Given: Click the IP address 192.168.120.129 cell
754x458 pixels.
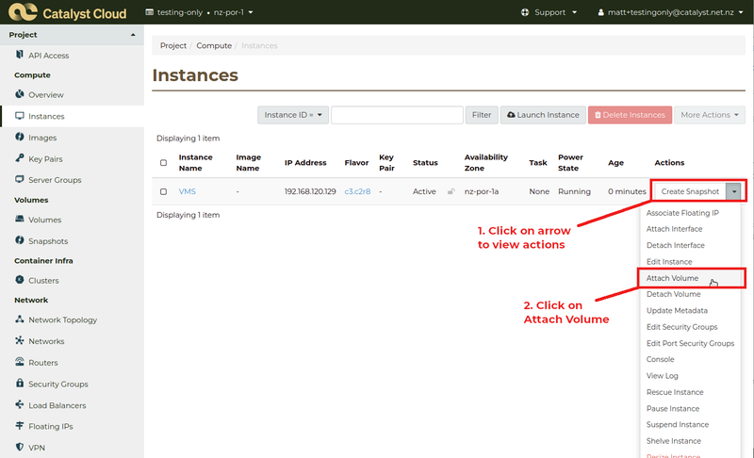Looking at the screenshot, I should (x=310, y=191).
